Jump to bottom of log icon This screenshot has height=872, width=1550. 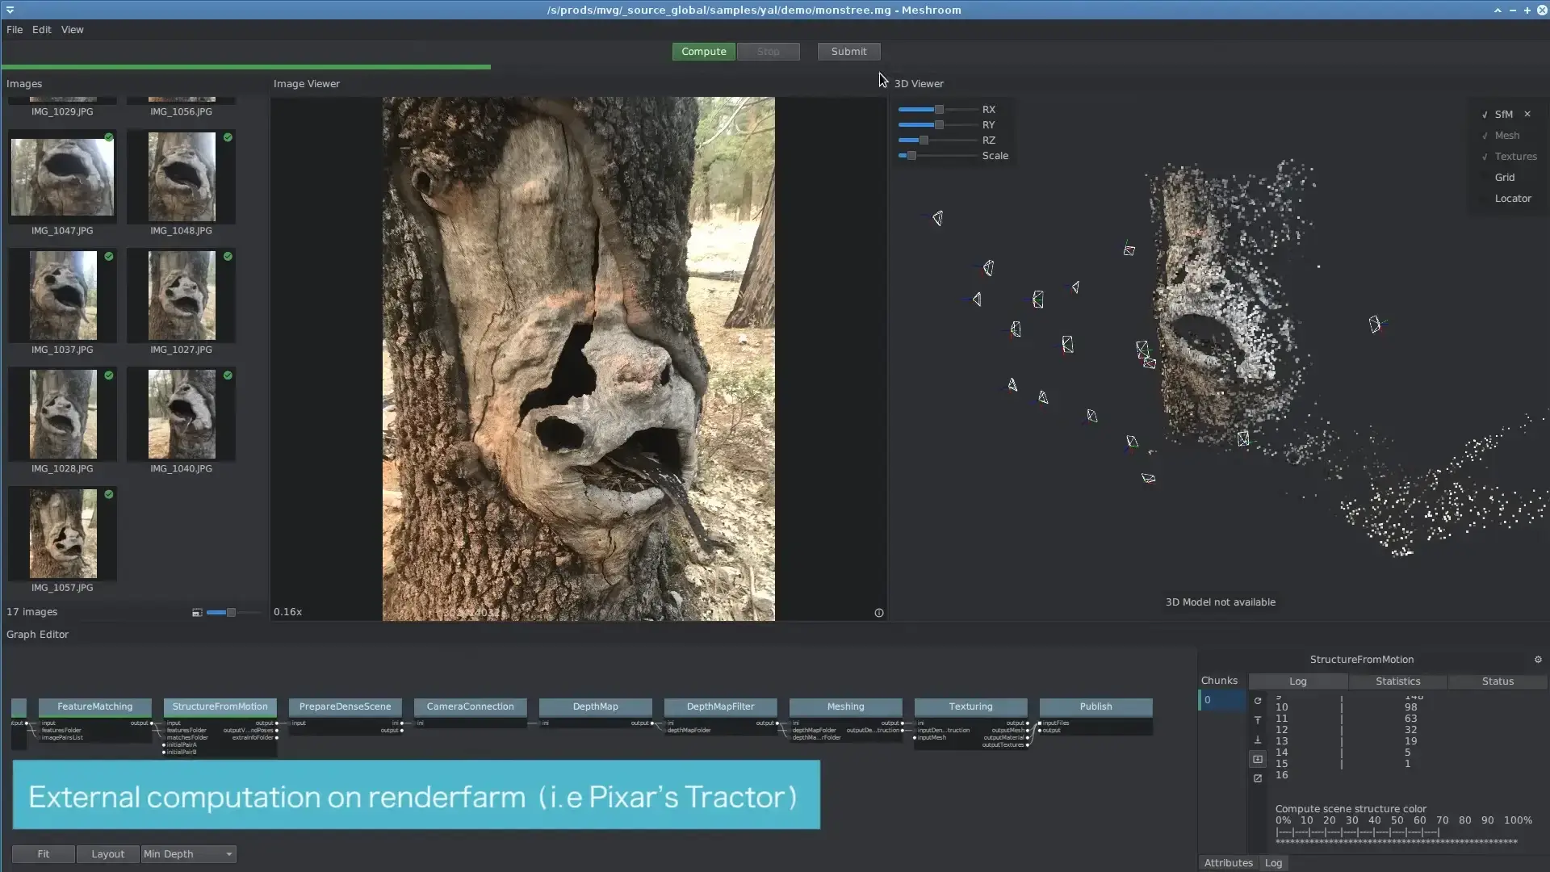[x=1258, y=740]
